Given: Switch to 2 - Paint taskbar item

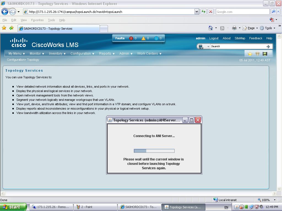Looking at the screenshot, I should tap(95, 207).
